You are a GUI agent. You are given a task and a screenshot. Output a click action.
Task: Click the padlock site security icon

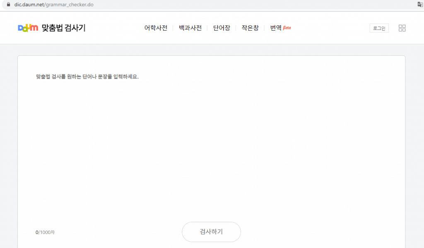click(8, 5)
